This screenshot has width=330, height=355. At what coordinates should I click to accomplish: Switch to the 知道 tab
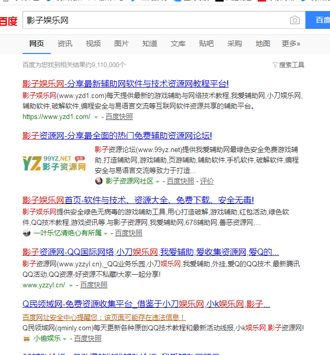pos(150,44)
